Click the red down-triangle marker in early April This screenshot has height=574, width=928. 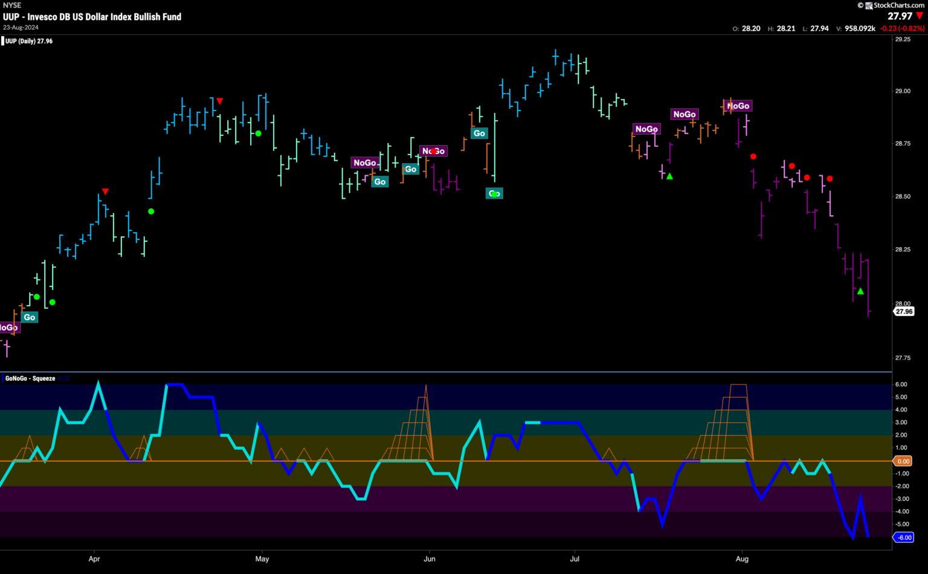(x=105, y=192)
